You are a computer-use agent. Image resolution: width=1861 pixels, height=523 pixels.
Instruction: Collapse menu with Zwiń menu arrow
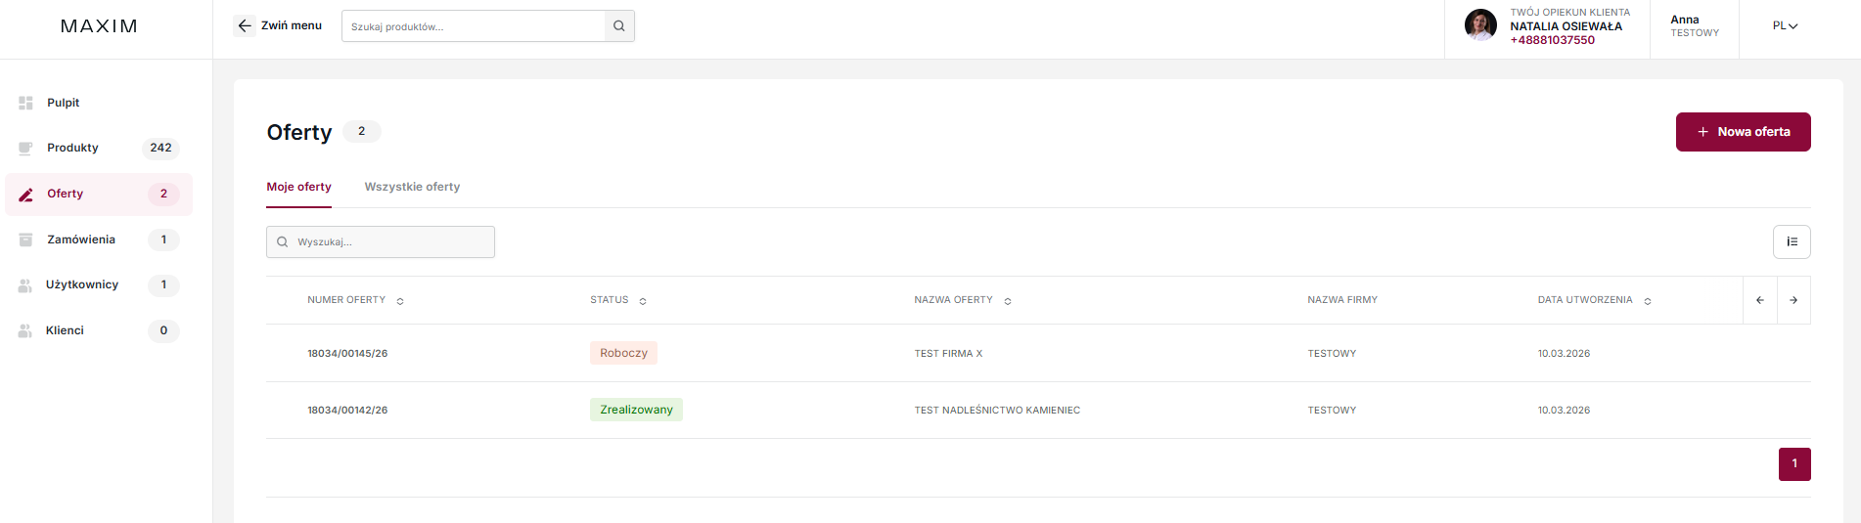245,25
